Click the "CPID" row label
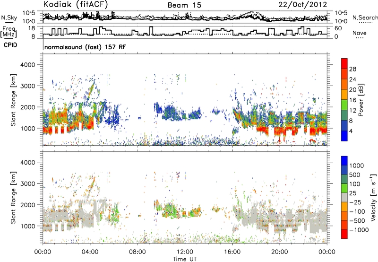Viewport: 378px width, 262px height. click(10, 45)
